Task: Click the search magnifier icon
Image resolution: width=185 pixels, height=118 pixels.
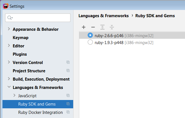Action: pos(10,18)
